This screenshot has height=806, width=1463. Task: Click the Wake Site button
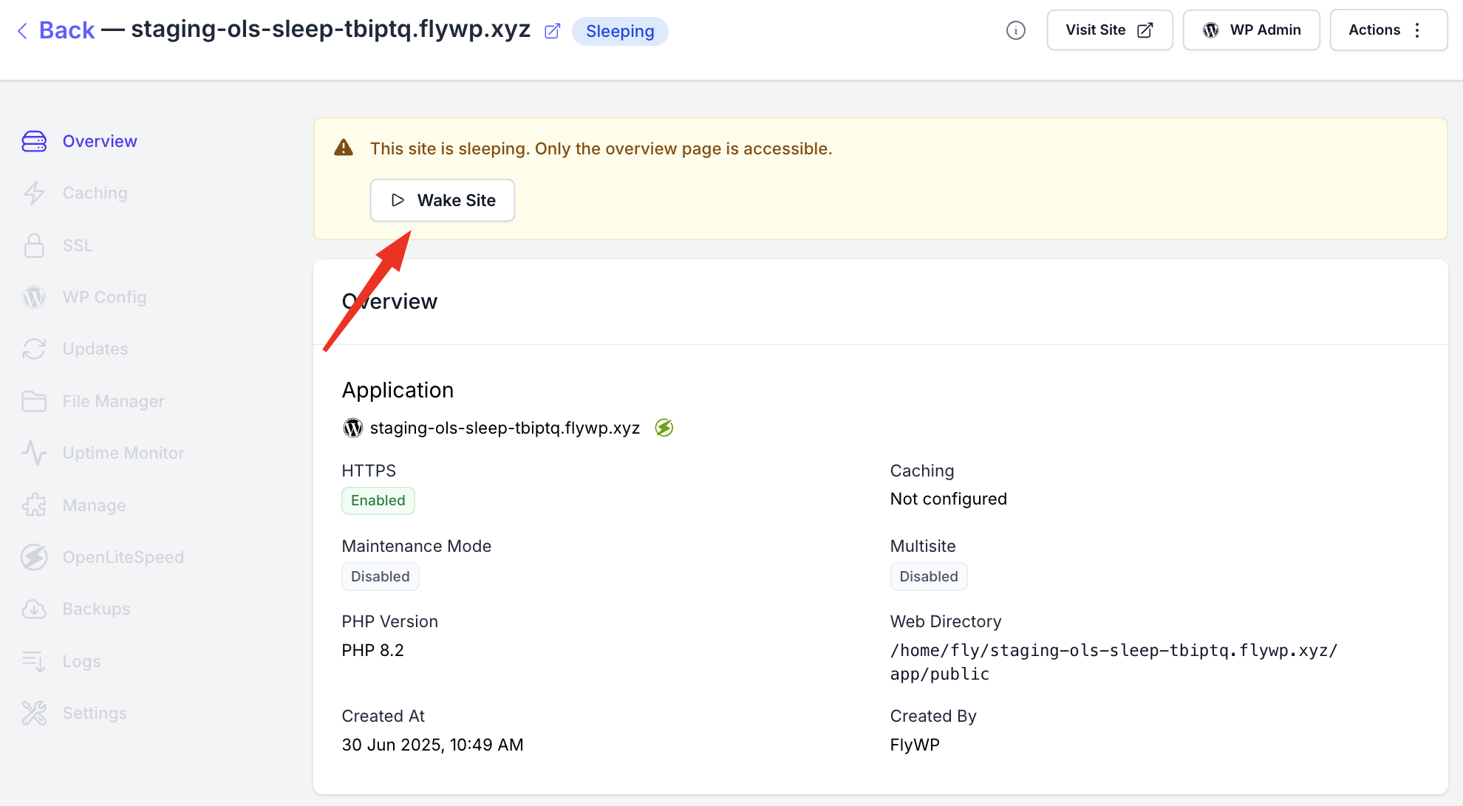point(443,200)
